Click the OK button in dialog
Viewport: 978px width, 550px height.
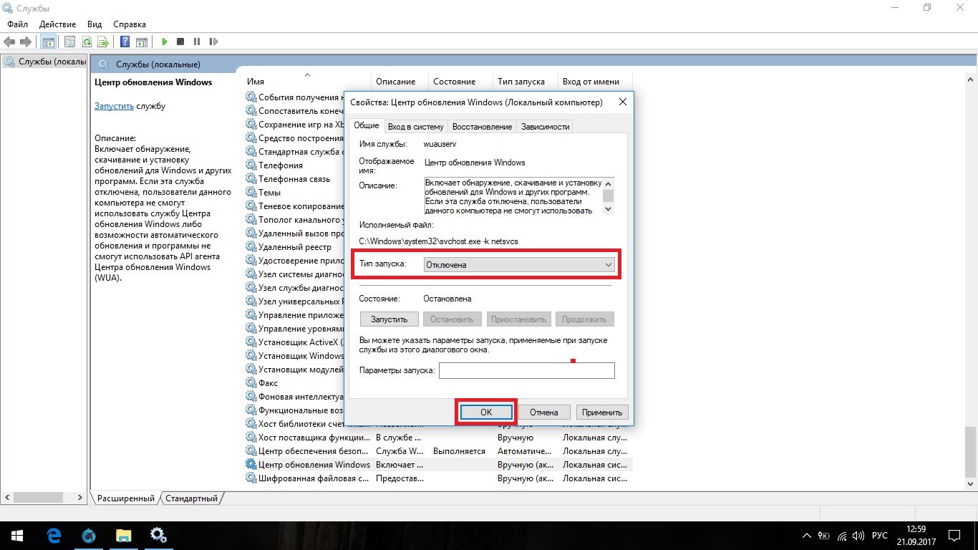[x=485, y=412]
